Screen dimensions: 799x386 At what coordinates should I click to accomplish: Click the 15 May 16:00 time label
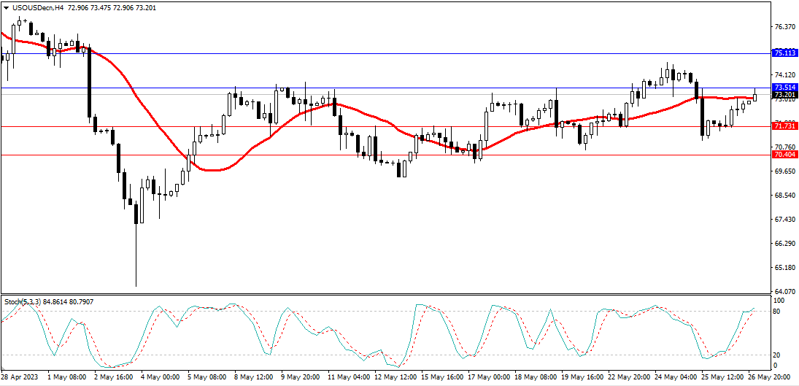(444, 377)
